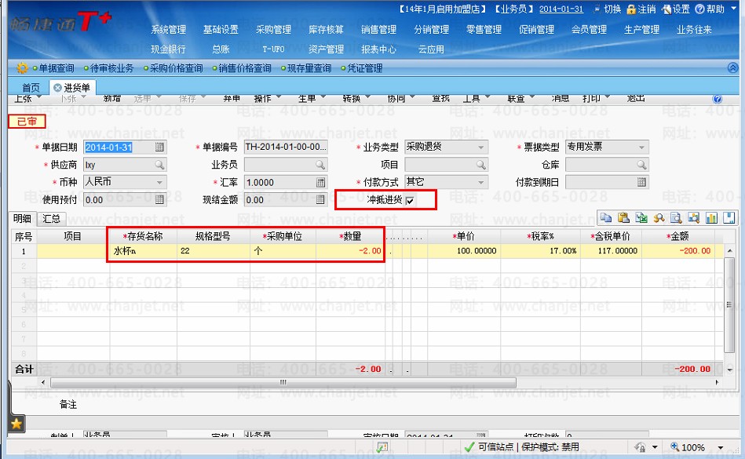This screenshot has width=745, height=459.
Task: Open the 凭证管理 quick link
Action: pos(364,68)
